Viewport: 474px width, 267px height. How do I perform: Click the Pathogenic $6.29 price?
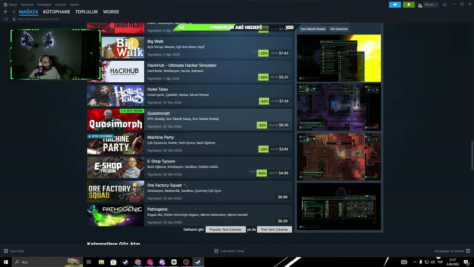(x=283, y=221)
